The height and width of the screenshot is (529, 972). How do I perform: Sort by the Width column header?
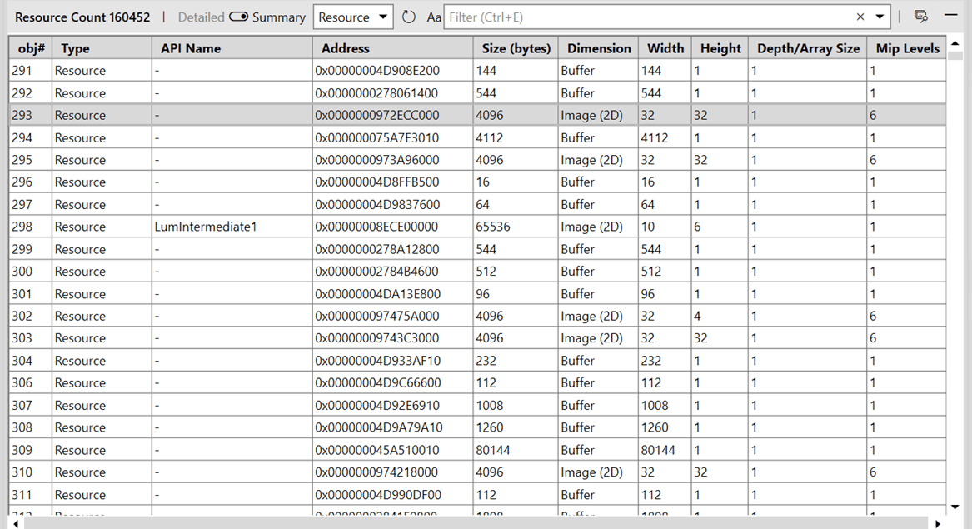click(x=665, y=48)
